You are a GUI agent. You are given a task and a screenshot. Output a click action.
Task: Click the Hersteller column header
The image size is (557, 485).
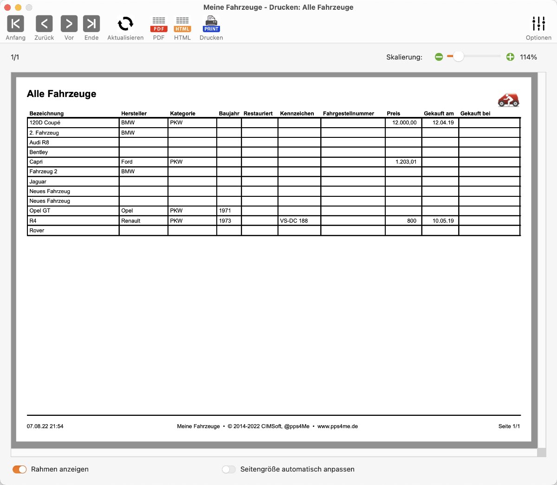(x=134, y=113)
